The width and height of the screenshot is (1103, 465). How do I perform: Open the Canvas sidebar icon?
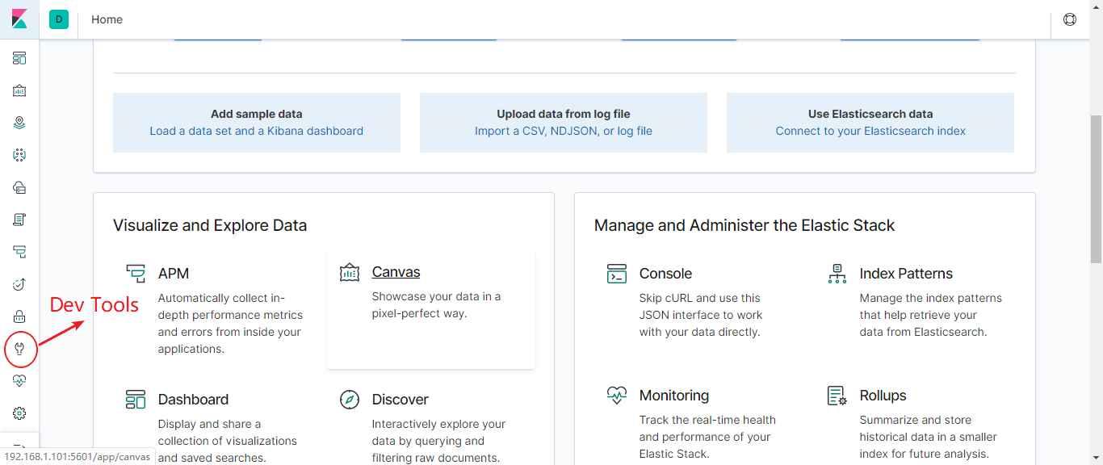pyautogui.click(x=19, y=90)
